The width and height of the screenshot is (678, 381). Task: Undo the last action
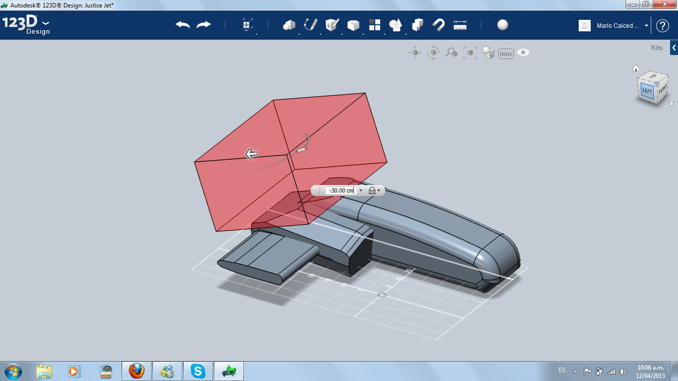183,25
